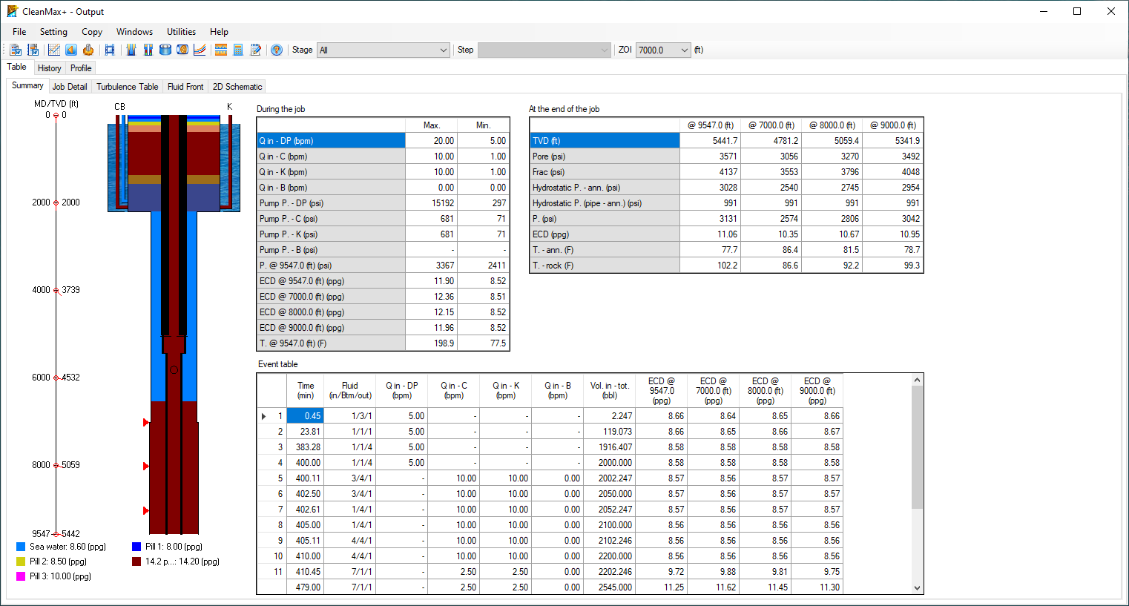Click the blue cylinder 3D view icon
The image size is (1129, 606).
(165, 50)
